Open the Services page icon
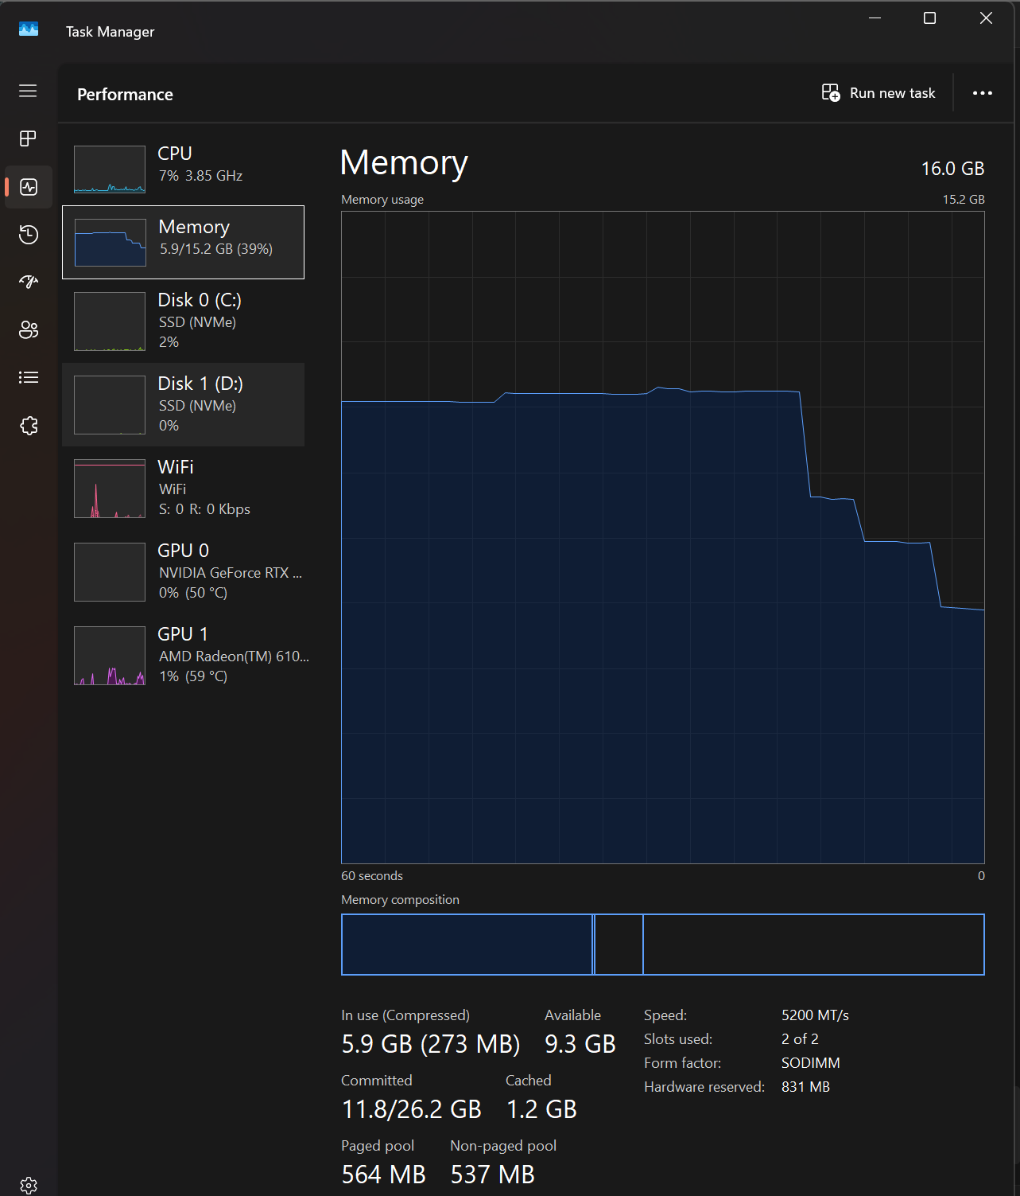The height and width of the screenshot is (1196, 1020). pyautogui.click(x=28, y=426)
